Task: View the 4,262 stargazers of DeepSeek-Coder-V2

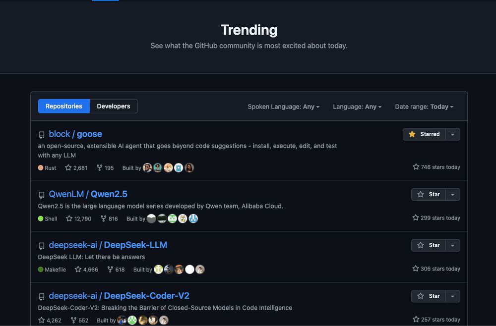Action: (50, 321)
